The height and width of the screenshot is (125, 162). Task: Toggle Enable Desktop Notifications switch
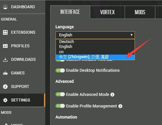(x=60, y=70)
